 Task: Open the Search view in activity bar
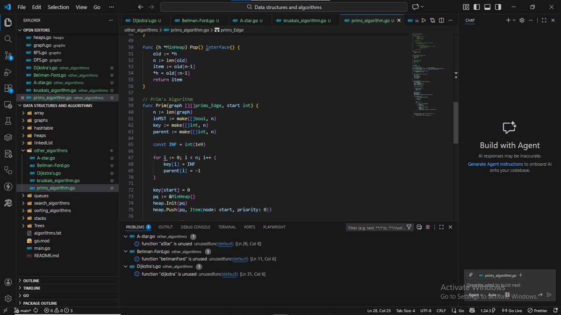coord(8,39)
